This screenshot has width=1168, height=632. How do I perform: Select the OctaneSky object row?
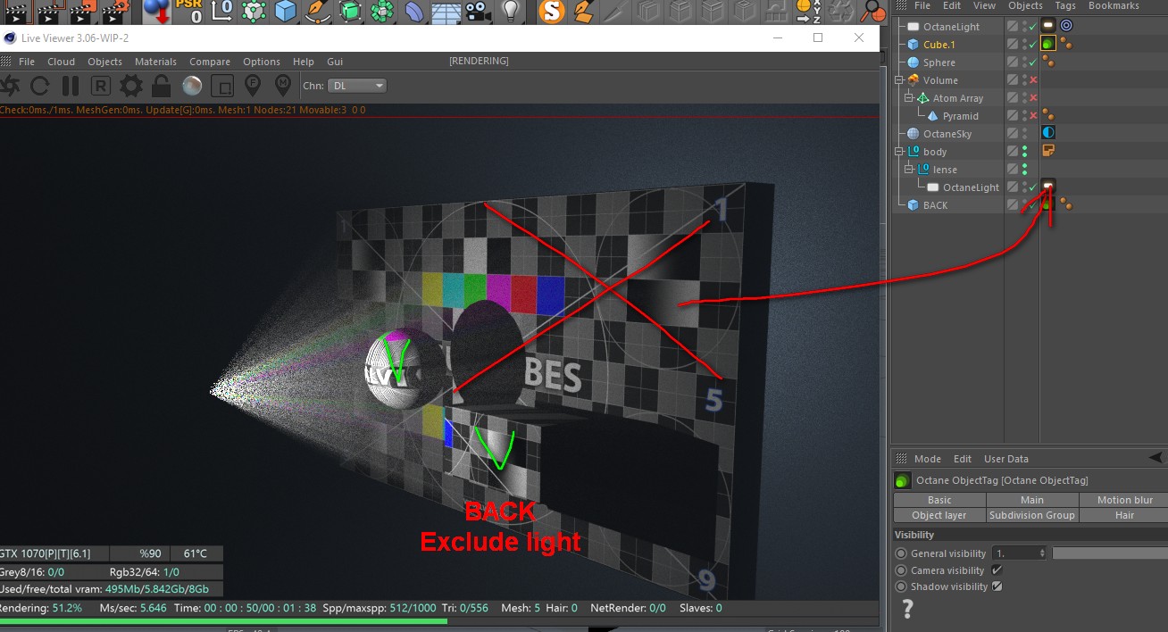click(x=947, y=134)
